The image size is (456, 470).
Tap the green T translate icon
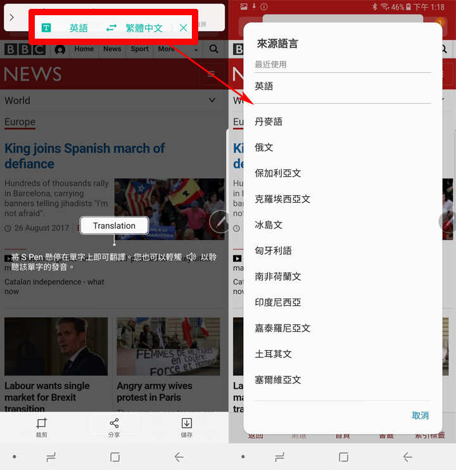tap(46, 28)
